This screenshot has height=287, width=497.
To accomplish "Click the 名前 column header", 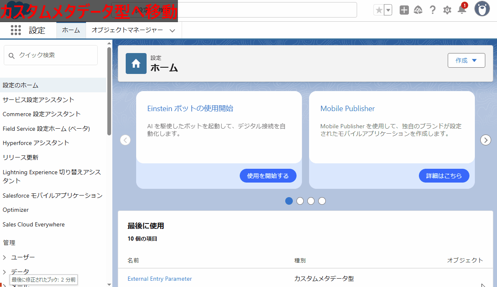I will (133, 260).
